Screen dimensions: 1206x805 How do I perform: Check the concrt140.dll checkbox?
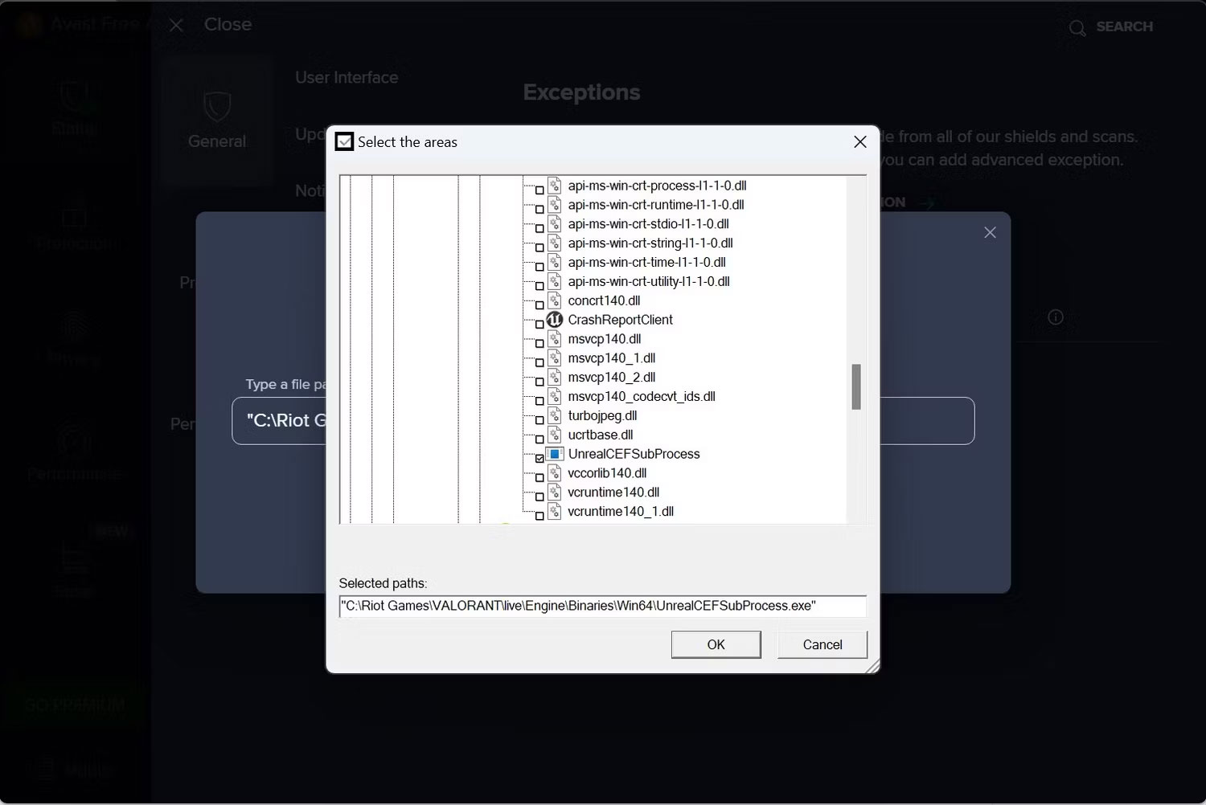pos(539,305)
